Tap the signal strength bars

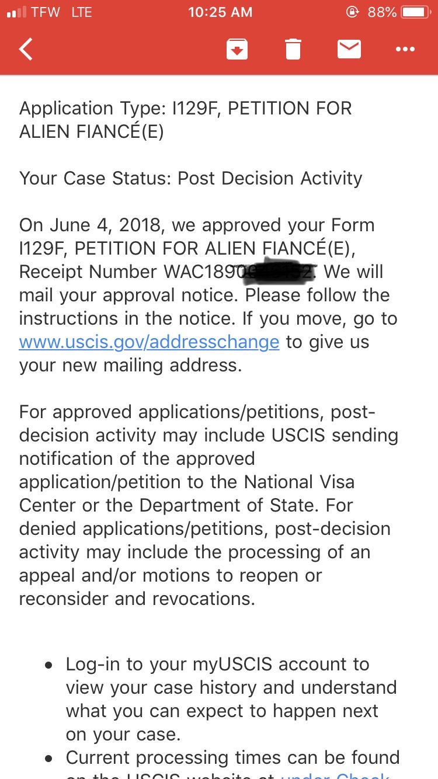click(x=15, y=12)
